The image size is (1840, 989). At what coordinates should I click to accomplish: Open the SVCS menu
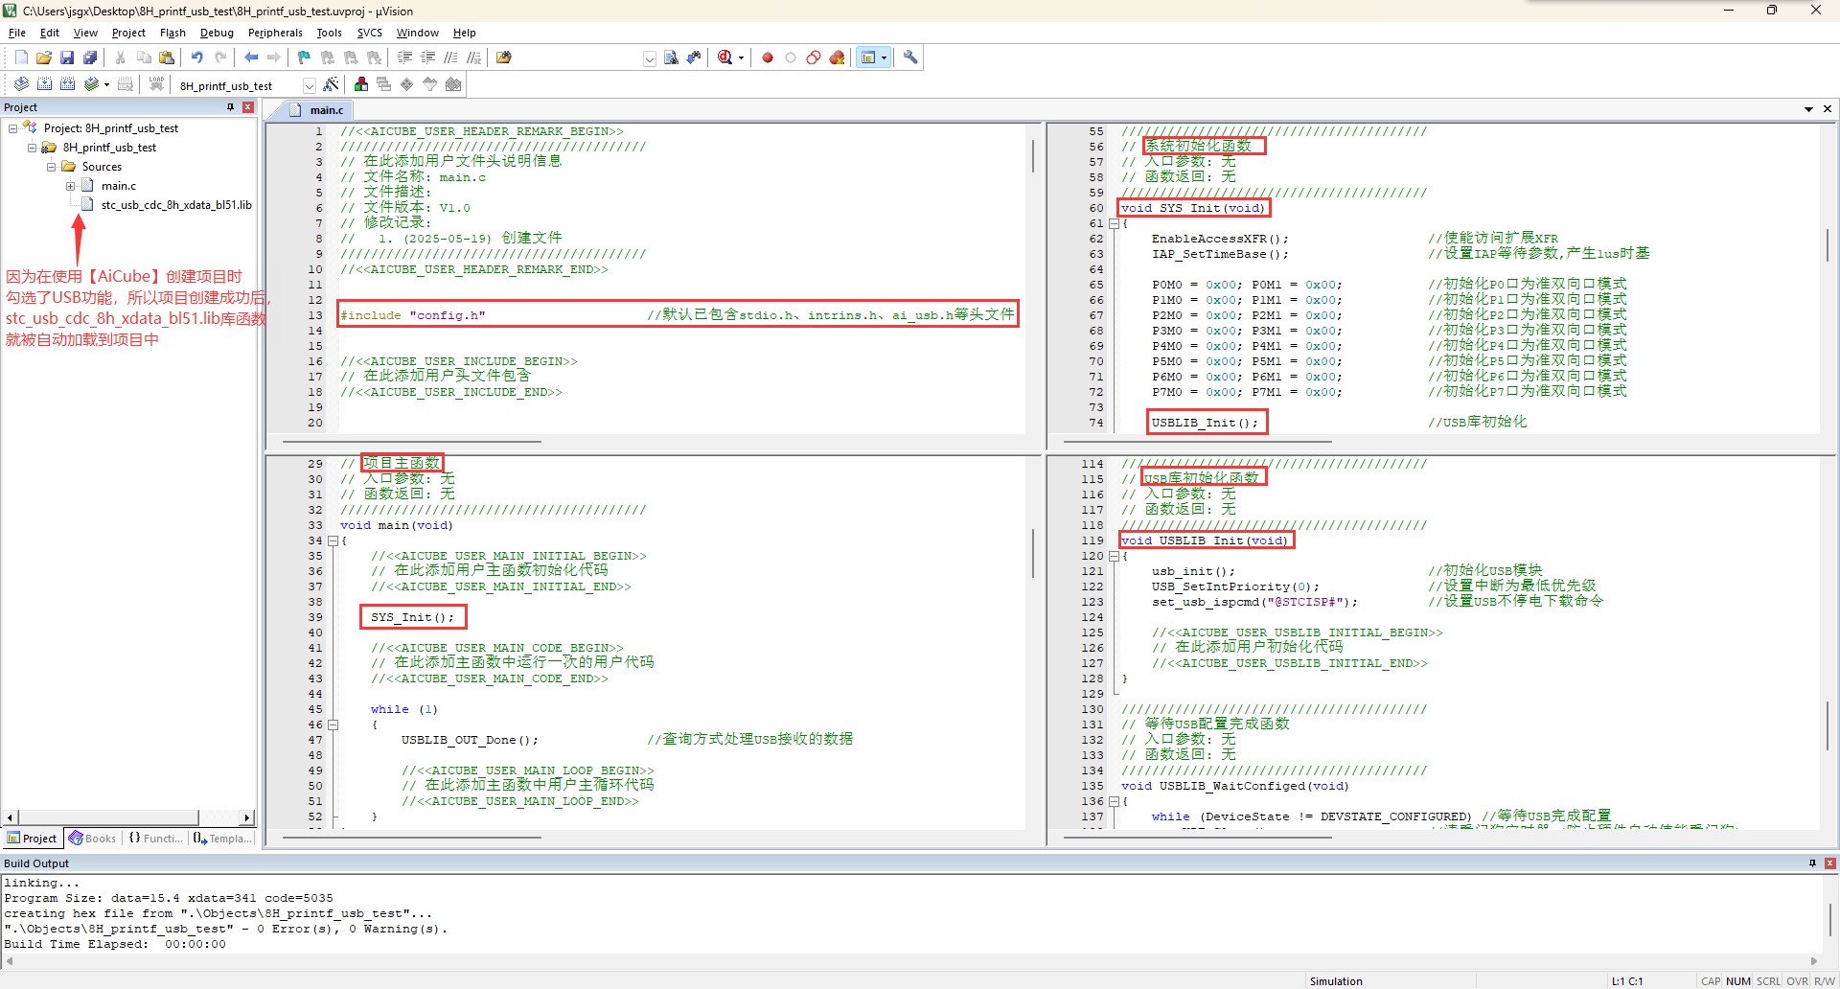[369, 33]
